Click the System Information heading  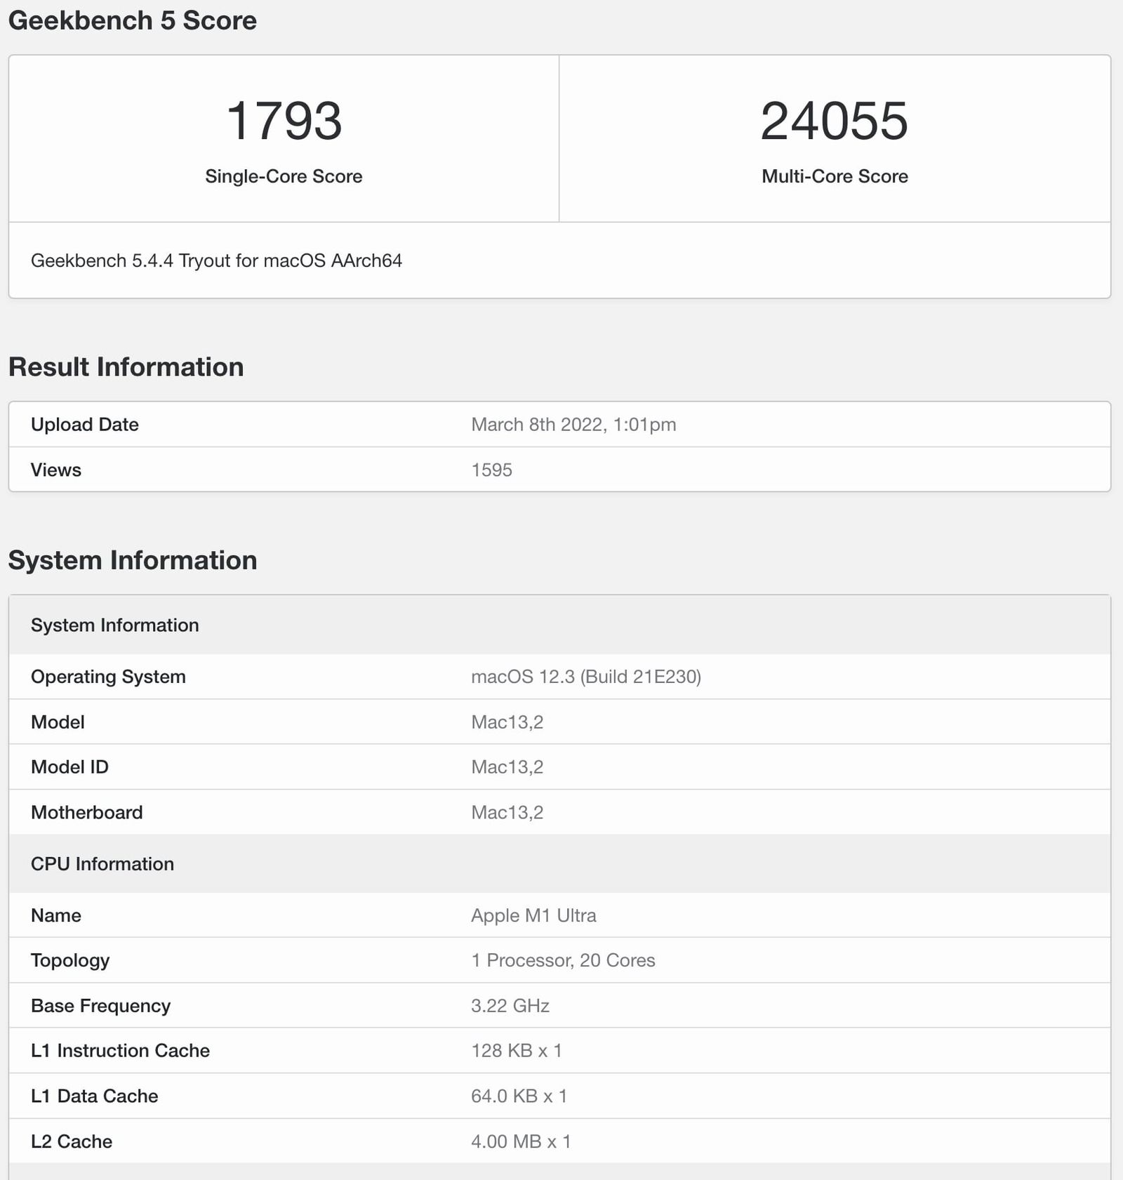click(x=132, y=560)
